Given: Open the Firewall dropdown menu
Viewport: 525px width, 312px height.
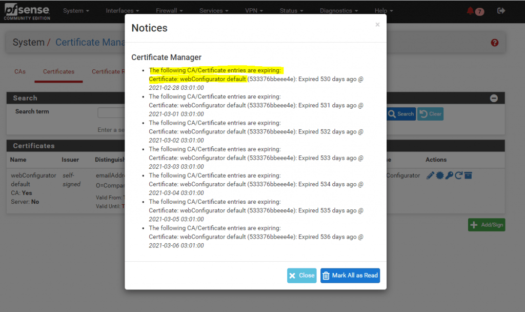Looking at the screenshot, I should [x=169, y=11].
